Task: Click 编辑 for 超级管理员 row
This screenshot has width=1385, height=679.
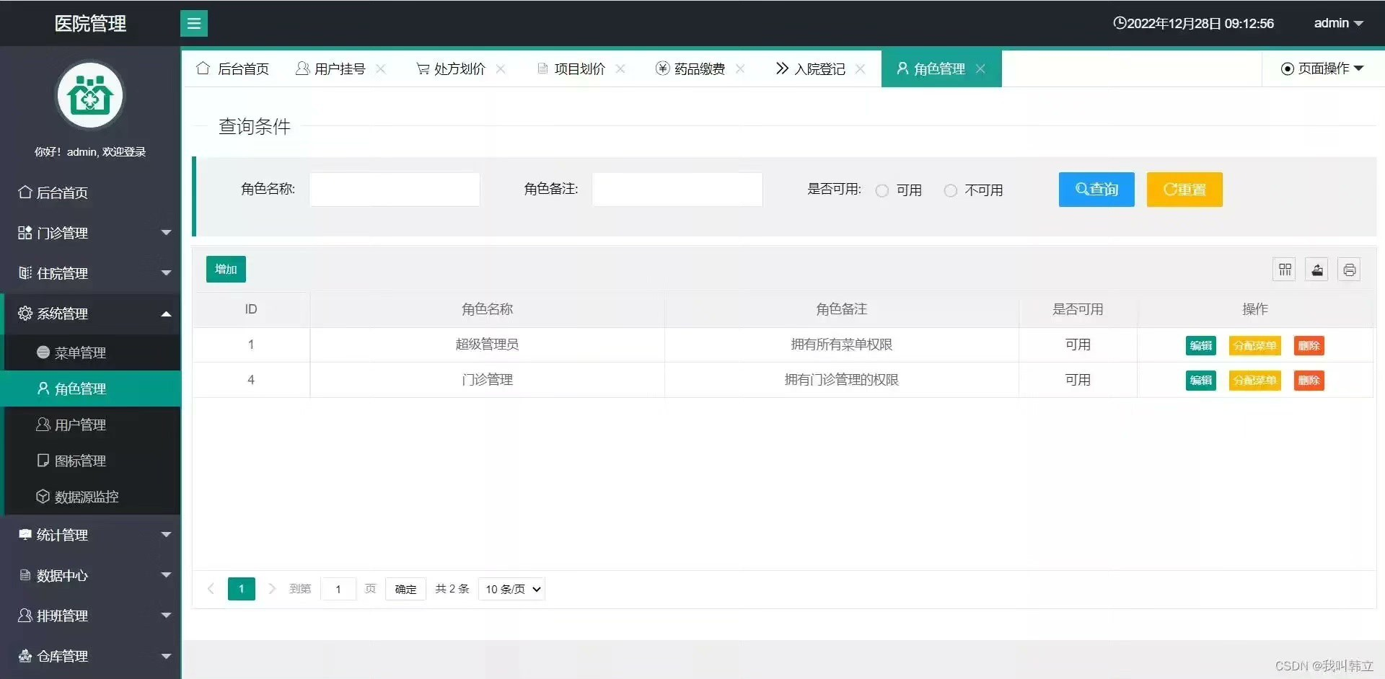Action: (1201, 345)
